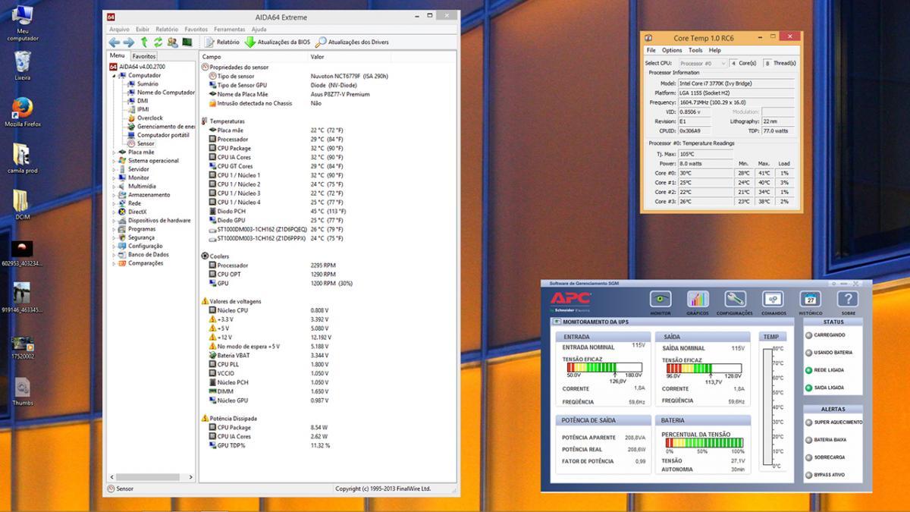Open Exibir menu in AIDA64

[143, 30]
